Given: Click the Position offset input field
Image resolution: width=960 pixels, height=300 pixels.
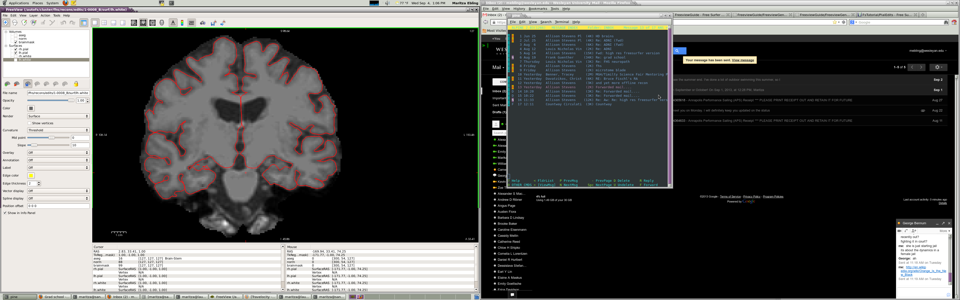Looking at the screenshot, I should point(58,206).
